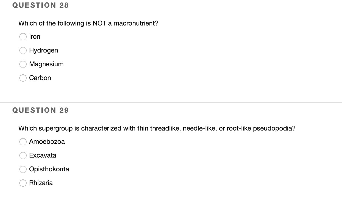Click the Amoebozoa answer label text

pyautogui.click(x=47, y=142)
